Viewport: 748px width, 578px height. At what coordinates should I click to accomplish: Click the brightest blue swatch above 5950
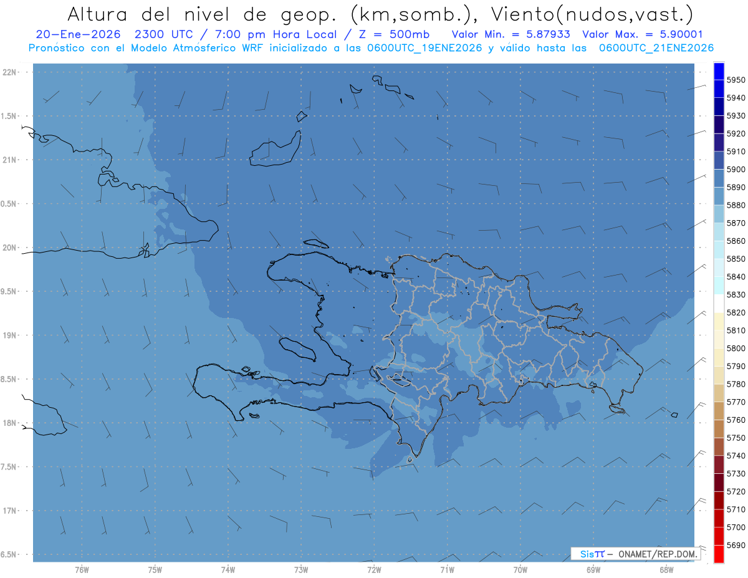719,71
